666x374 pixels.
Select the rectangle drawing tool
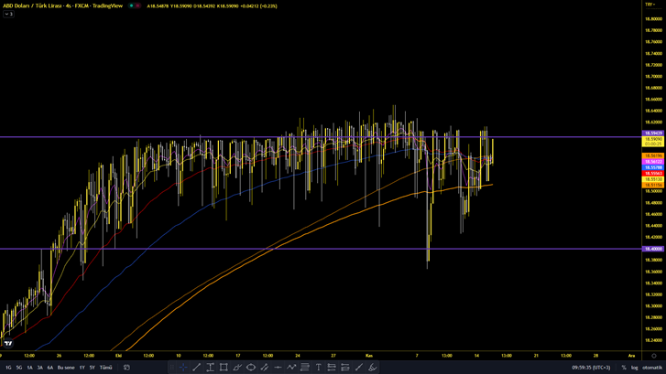point(224,368)
